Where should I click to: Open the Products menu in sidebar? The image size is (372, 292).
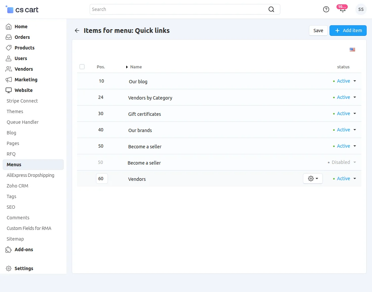point(24,48)
